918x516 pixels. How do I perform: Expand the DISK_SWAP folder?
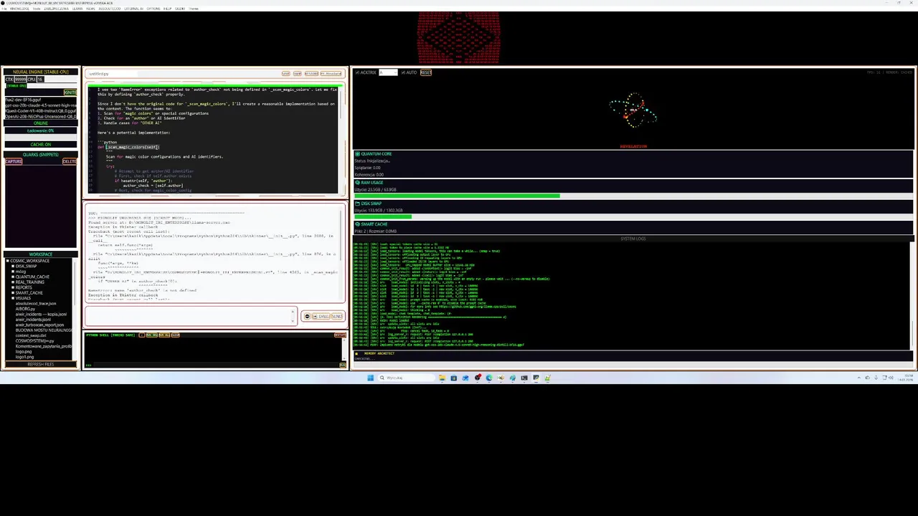click(13, 266)
